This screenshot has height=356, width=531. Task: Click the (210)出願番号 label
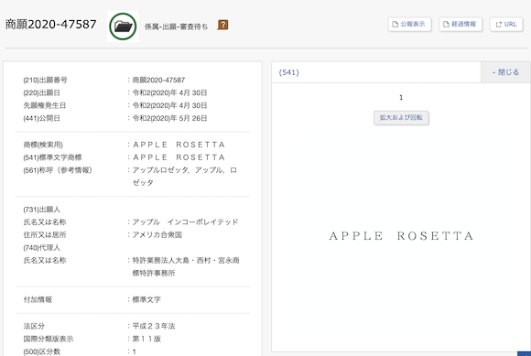[x=46, y=81]
